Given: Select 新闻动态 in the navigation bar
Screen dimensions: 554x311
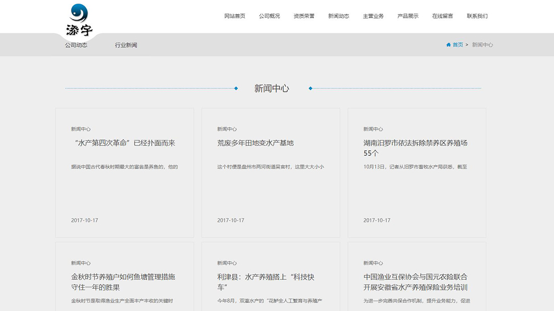Looking at the screenshot, I should tap(337, 16).
